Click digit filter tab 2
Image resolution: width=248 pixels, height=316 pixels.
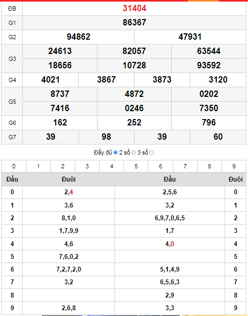(x=63, y=166)
